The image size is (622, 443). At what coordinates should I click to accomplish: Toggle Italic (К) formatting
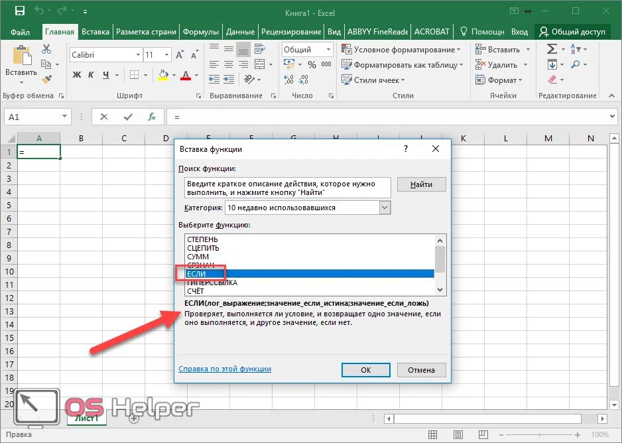coord(91,74)
